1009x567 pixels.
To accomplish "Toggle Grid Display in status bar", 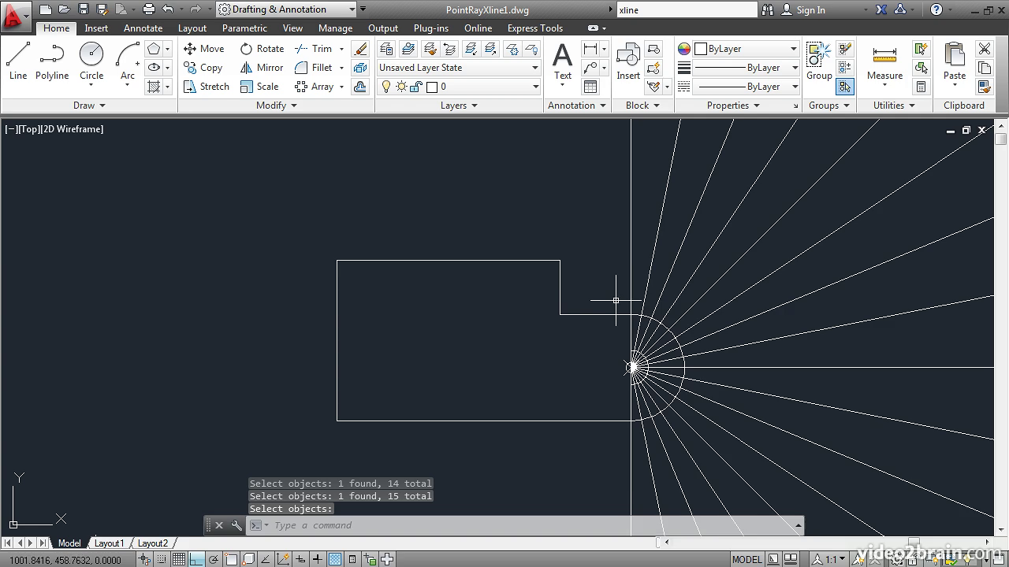I will [x=179, y=560].
